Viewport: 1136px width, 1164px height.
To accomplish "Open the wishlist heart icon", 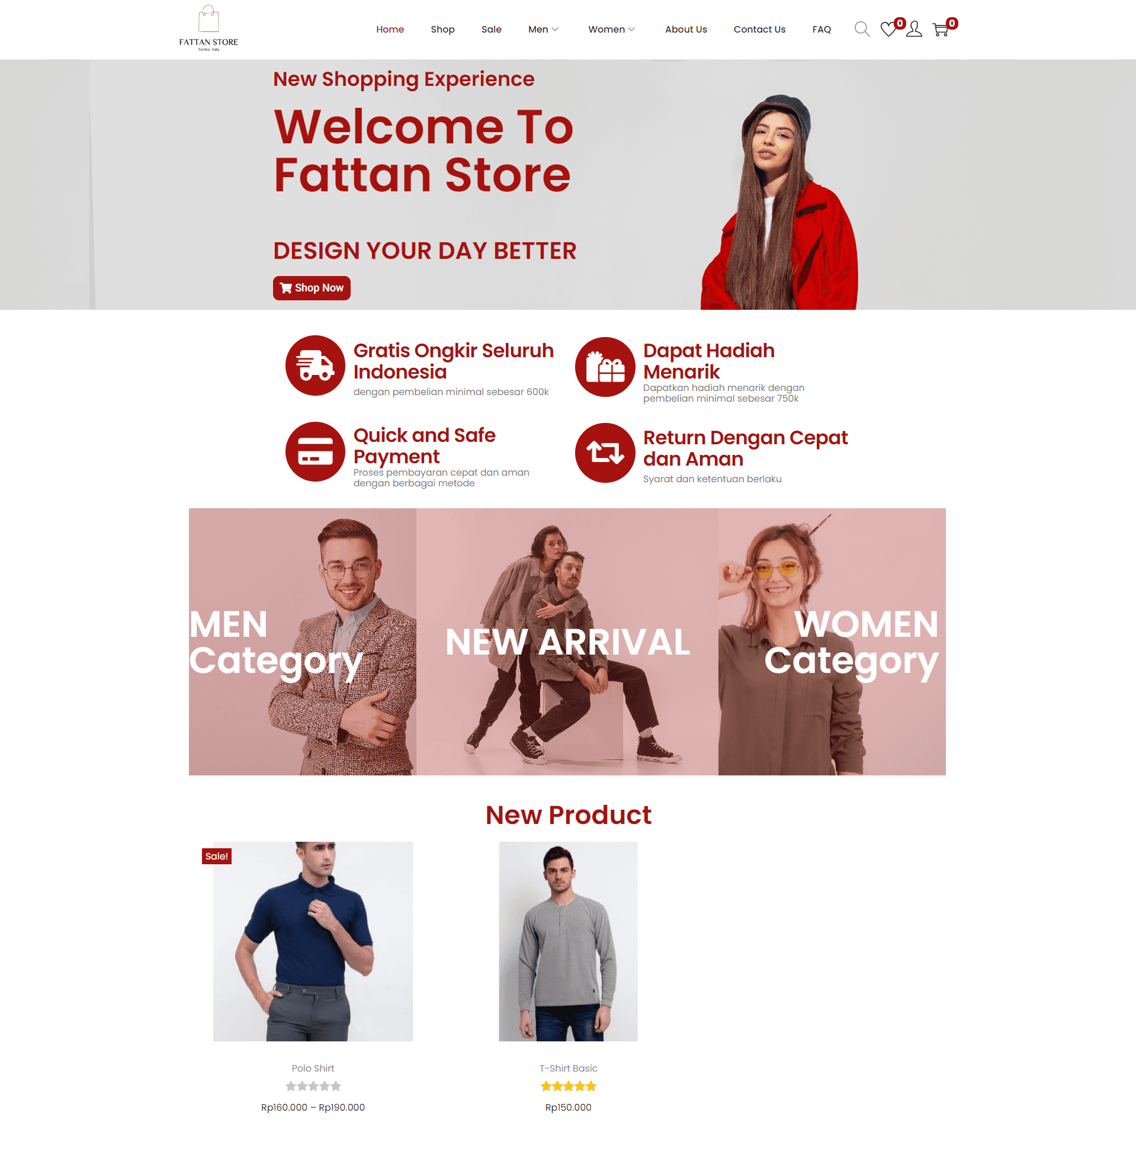I will point(888,29).
